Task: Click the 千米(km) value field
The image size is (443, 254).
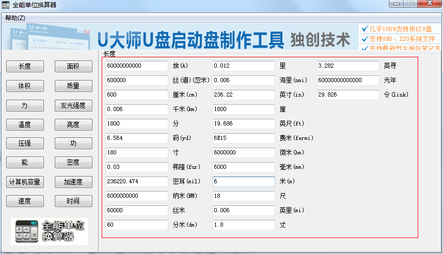Action: [x=137, y=109]
